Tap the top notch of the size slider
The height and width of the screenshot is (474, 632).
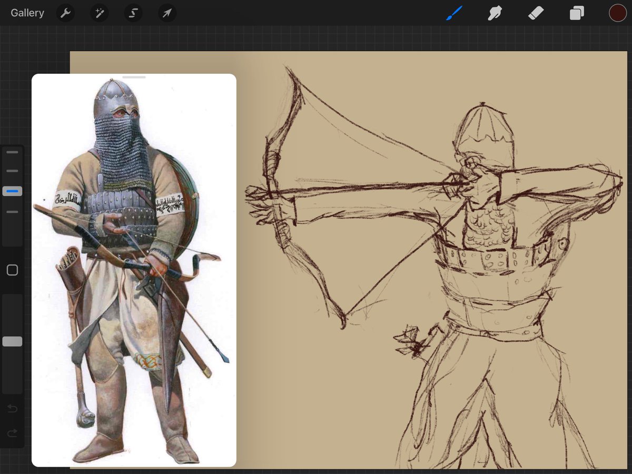[12, 152]
